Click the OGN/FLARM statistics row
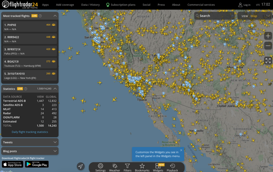The image size is (273, 172). [x=30, y=117]
